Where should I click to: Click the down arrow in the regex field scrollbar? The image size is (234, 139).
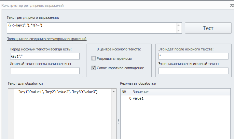[178, 30]
